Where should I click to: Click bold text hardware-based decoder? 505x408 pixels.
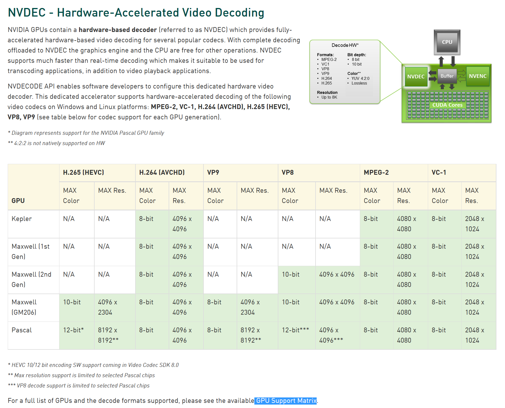click(118, 30)
